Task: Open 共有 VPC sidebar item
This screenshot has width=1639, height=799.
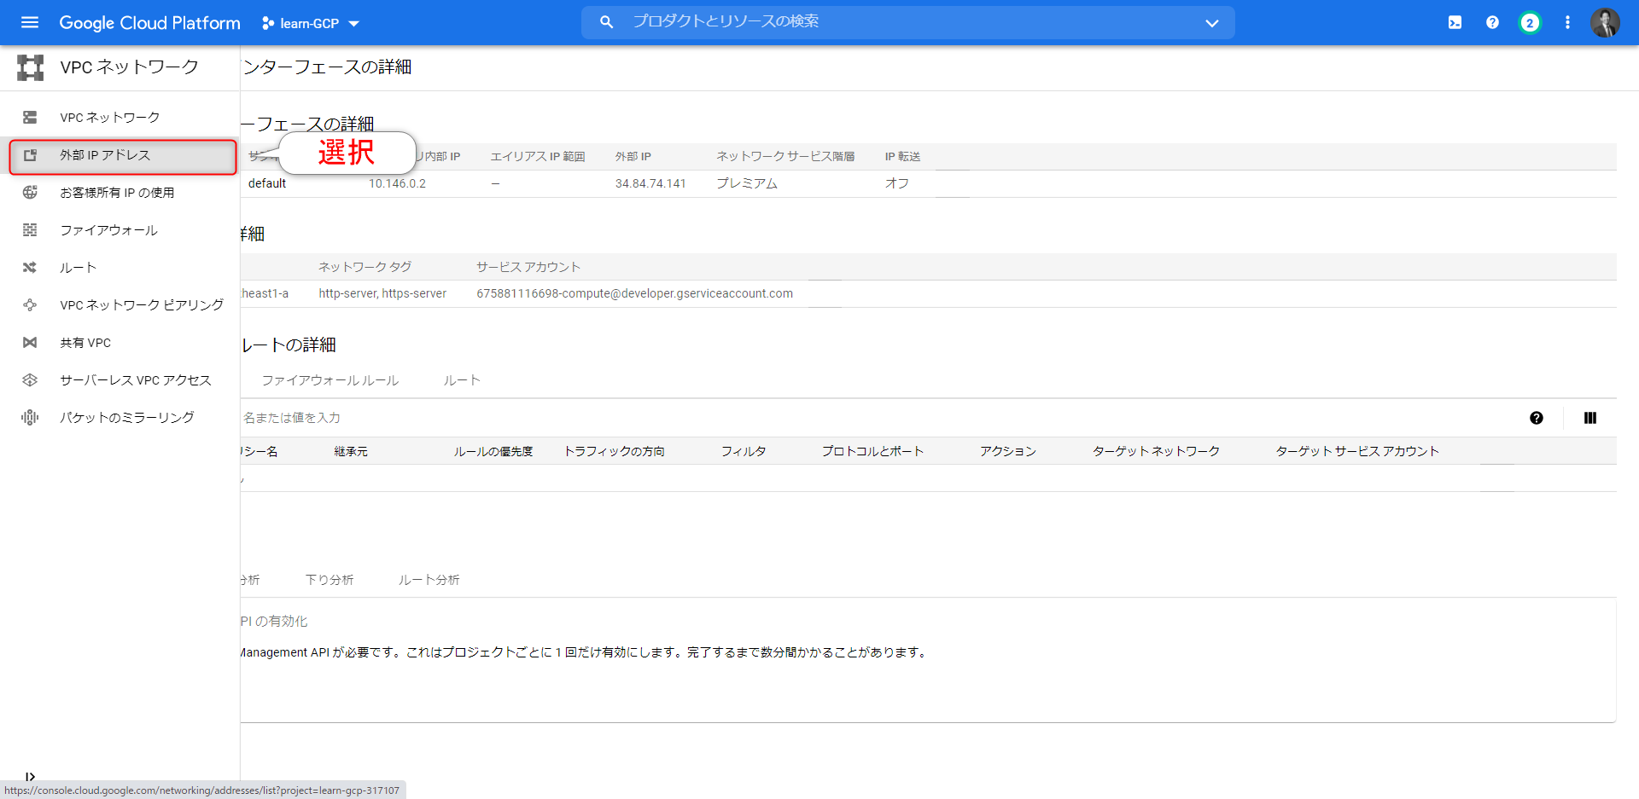Action: coord(120,343)
